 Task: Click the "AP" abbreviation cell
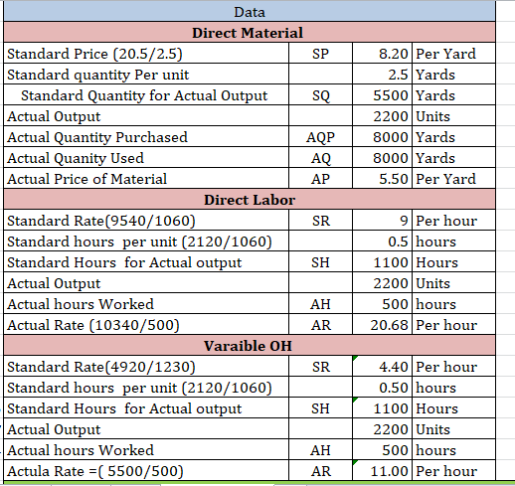point(320,179)
